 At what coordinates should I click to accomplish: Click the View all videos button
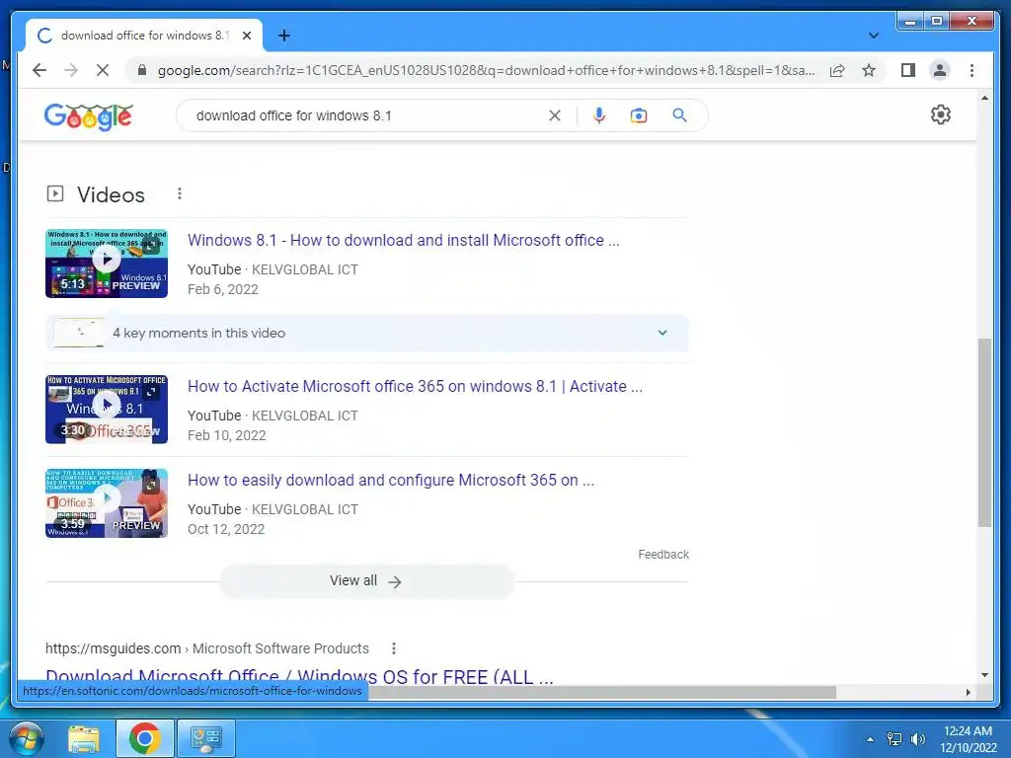[367, 581]
